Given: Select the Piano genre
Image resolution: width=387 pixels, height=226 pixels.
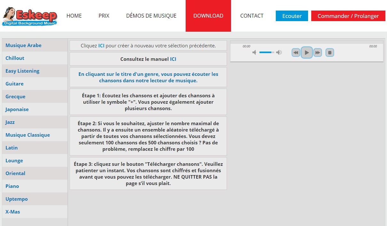Looking at the screenshot, I should click(x=35, y=186).
